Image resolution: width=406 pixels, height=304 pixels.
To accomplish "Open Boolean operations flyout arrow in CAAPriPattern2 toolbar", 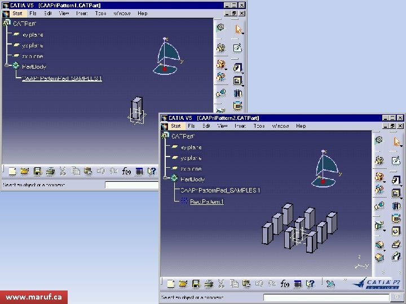I will coord(384,182).
